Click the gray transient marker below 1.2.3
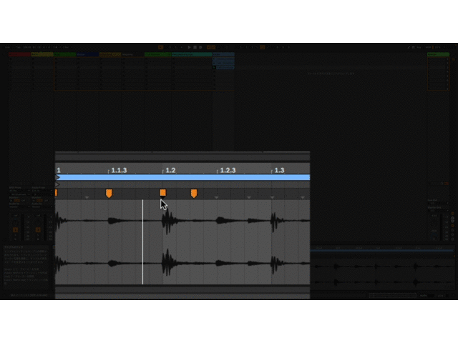The width and height of the screenshot is (458, 343). 218,197
